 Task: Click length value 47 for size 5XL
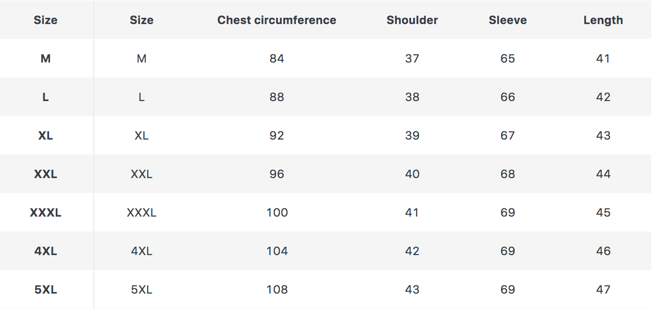[x=603, y=290]
